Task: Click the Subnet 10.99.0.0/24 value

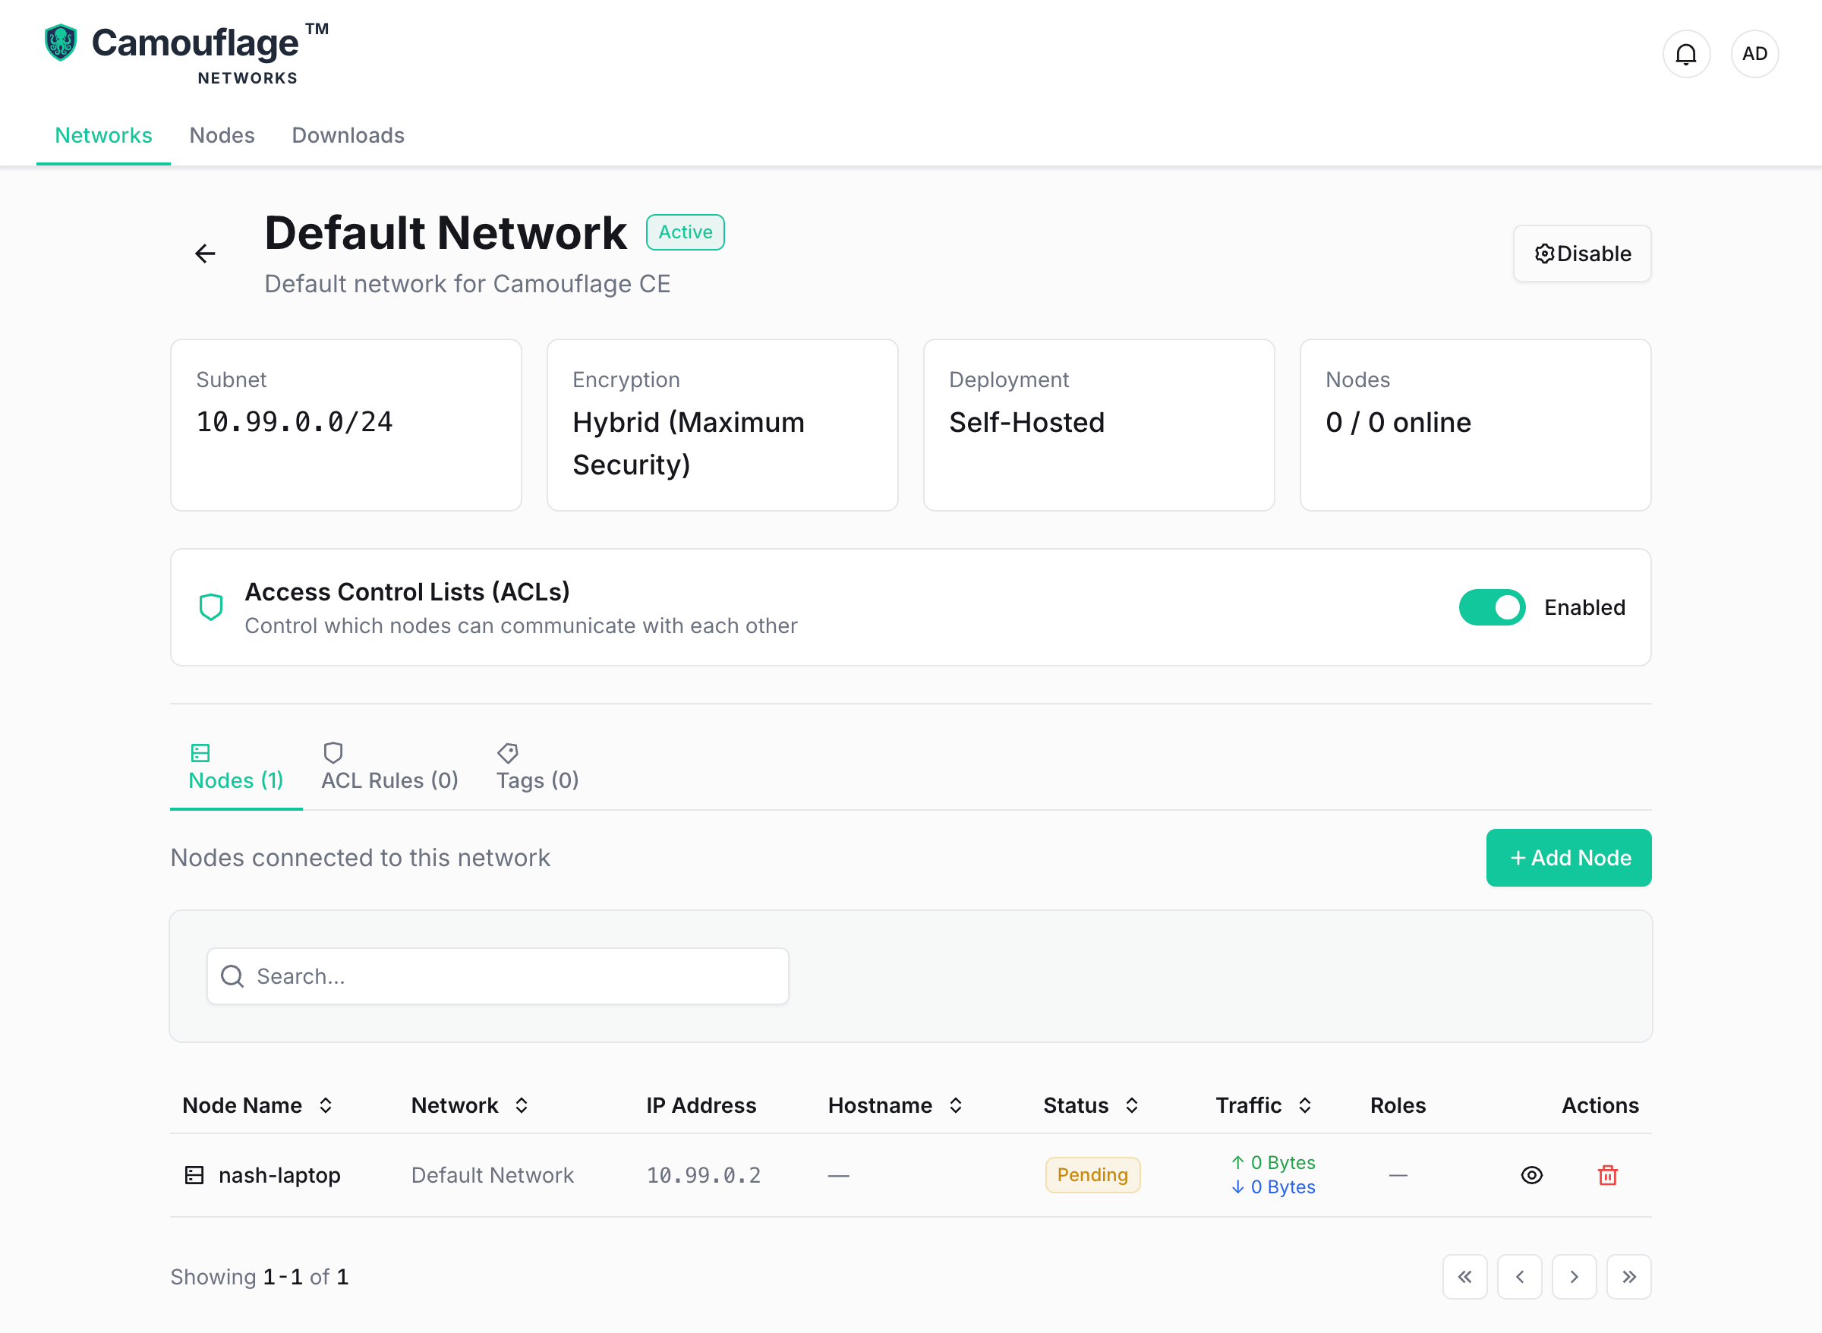Action: click(295, 422)
